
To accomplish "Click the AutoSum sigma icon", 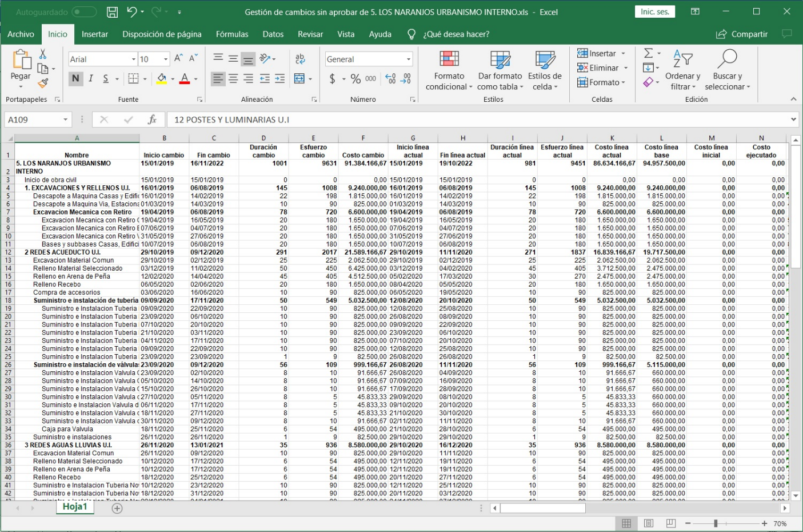I will [648, 53].
